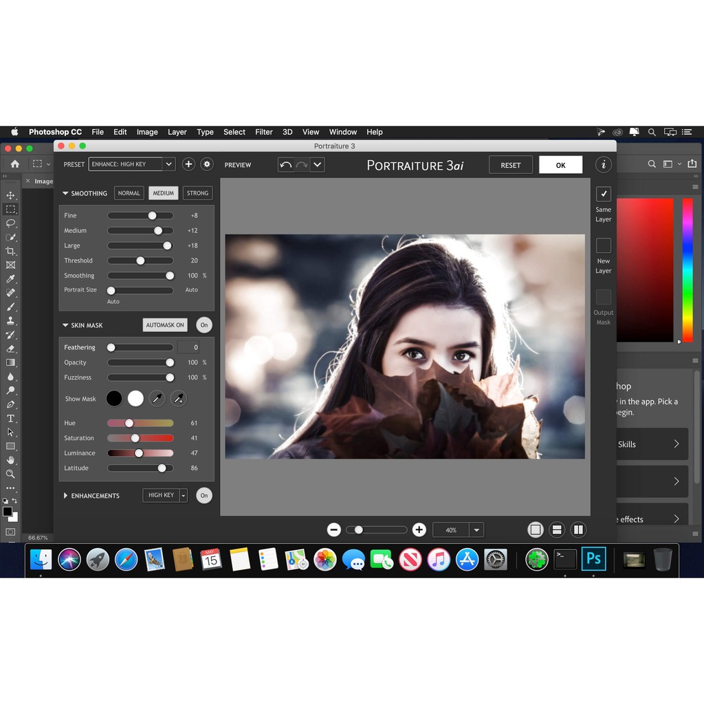
Task: Zoom out with the minus icon
Action: click(334, 529)
